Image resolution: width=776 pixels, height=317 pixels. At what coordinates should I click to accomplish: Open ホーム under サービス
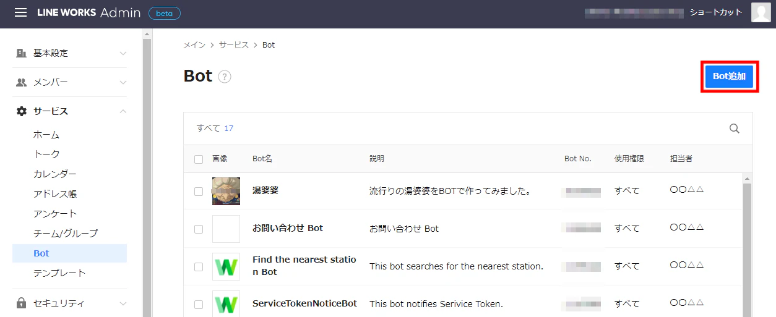click(x=46, y=135)
